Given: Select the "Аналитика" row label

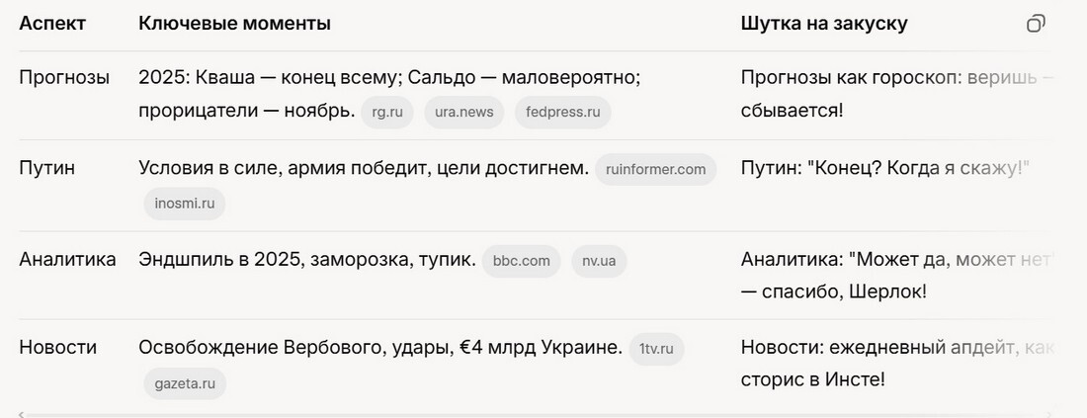Looking at the screenshot, I should click(67, 260).
